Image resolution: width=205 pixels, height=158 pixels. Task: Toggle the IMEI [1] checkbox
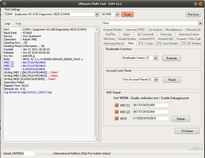point(117,105)
